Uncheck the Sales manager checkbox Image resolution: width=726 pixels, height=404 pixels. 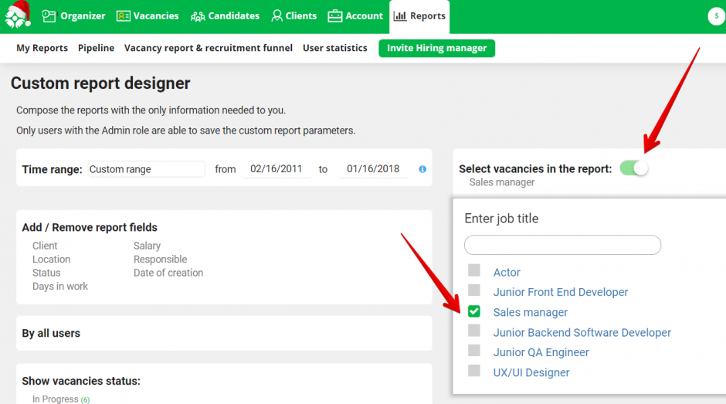pyautogui.click(x=474, y=311)
